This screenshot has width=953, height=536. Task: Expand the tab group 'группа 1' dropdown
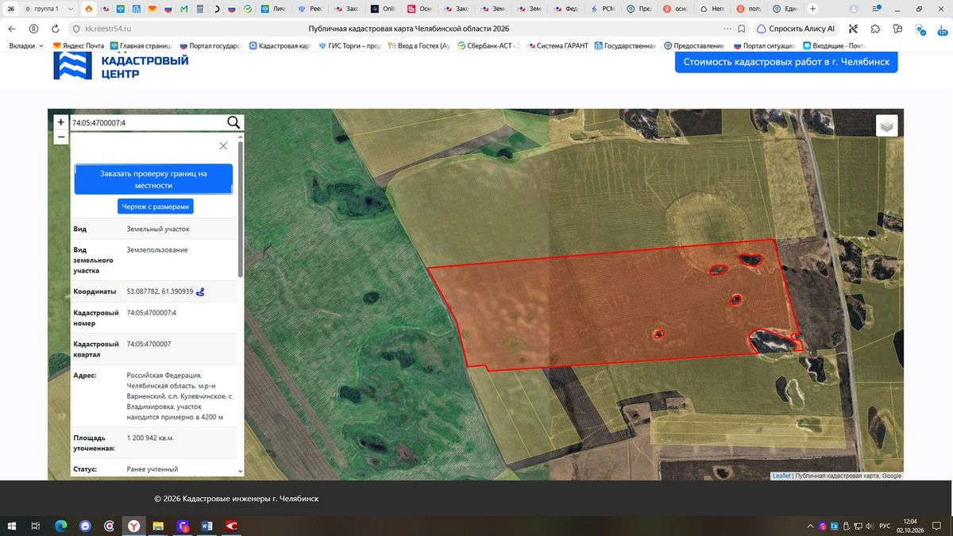point(71,9)
